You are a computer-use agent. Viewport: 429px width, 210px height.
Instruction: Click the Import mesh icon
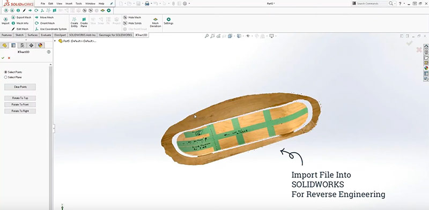5,21
